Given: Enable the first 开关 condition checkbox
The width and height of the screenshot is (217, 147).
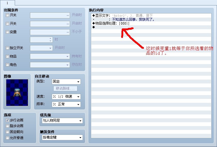Looking at the screenshot, I should [x=7, y=15].
